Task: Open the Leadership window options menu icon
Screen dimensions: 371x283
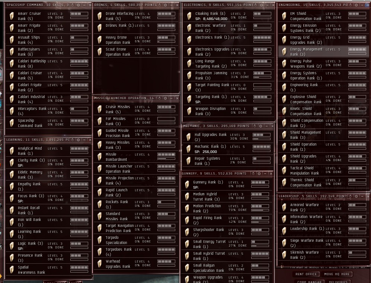Action: point(351,196)
